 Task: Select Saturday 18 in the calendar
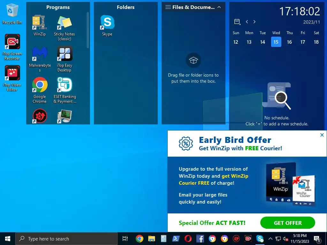[316, 42]
